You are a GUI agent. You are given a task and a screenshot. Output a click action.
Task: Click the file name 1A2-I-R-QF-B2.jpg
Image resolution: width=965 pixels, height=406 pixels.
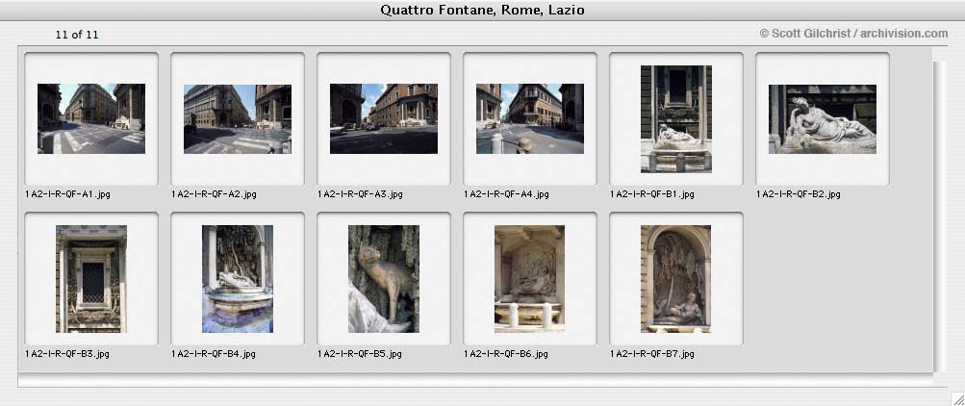799,194
